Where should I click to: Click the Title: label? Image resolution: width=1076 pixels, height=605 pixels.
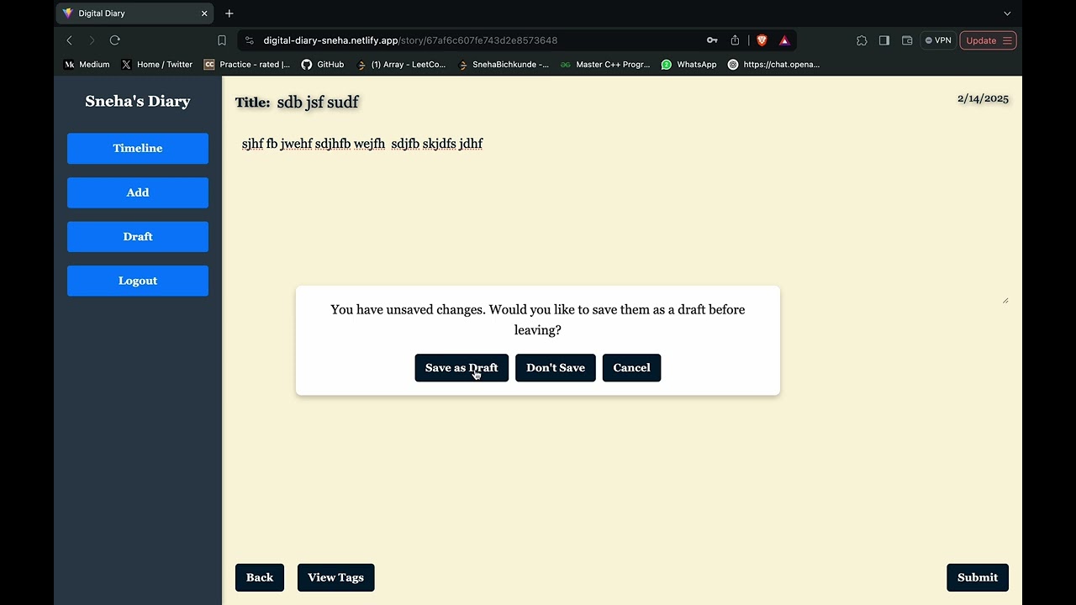pos(252,103)
